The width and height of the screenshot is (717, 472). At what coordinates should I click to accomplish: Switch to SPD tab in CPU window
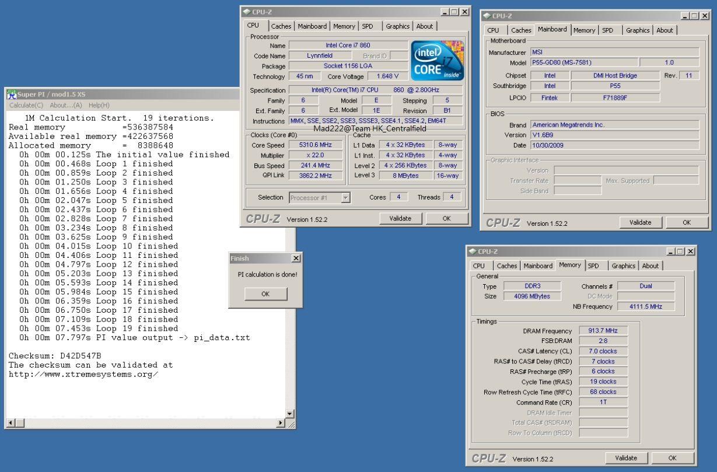(369, 26)
